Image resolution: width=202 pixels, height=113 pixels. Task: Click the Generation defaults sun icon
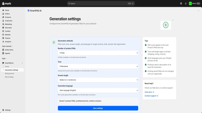coord(54,42)
